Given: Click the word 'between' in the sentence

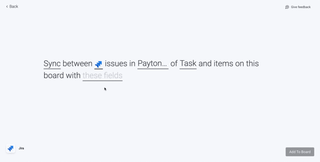Looking at the screenshot, I should [x=77, y=63].
